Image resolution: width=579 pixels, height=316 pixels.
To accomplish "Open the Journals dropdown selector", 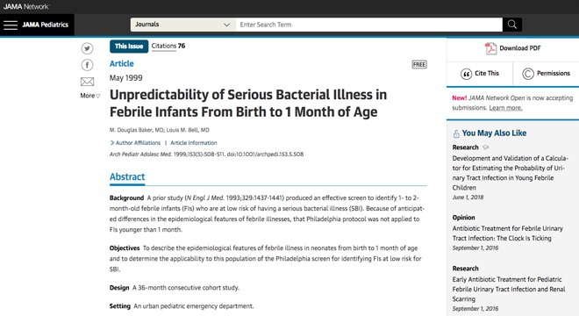I will point(183,25).
